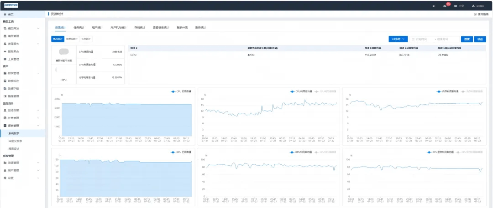This screenshot has width=493, height=208.
Task: Click the start time input field
Action: click(424, 39)
